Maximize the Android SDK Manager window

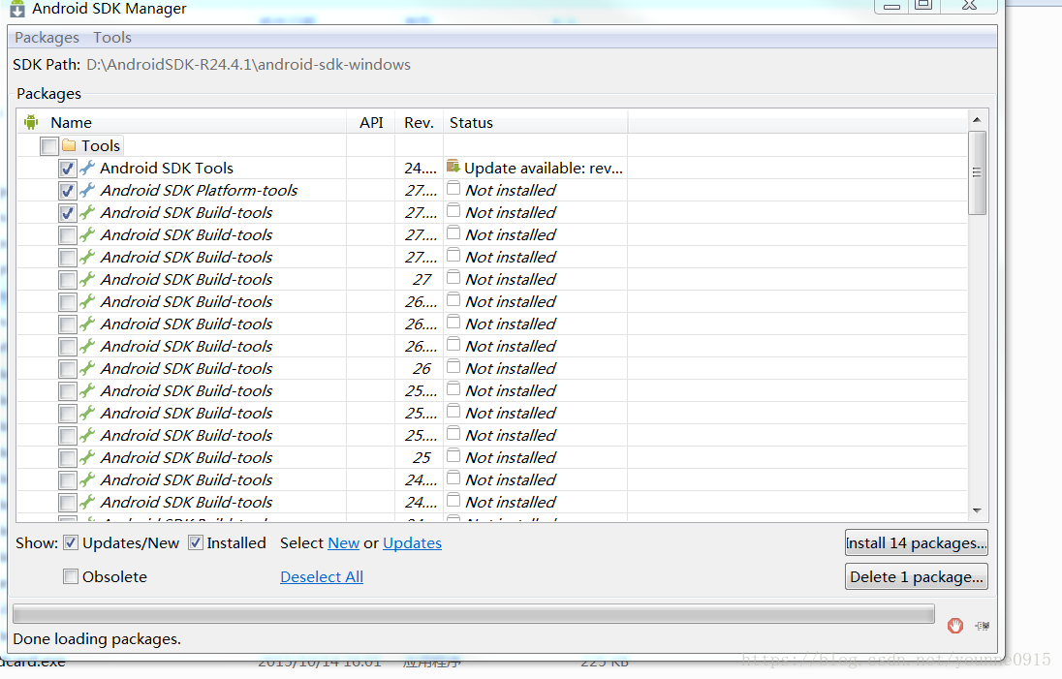[x=923, y=6]
